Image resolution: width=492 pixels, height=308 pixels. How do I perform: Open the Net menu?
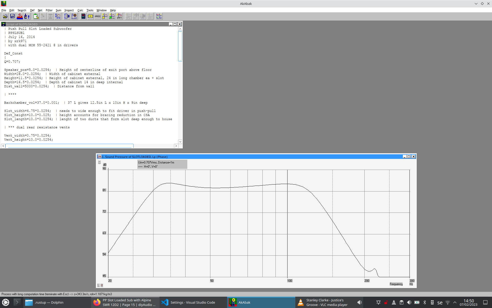[x=40, y=10]
